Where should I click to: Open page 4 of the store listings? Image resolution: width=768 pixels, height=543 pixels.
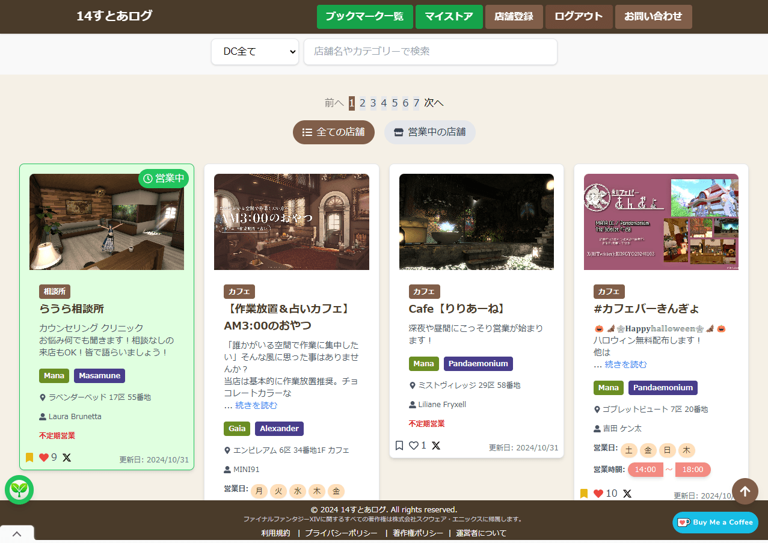click(383, 103)
